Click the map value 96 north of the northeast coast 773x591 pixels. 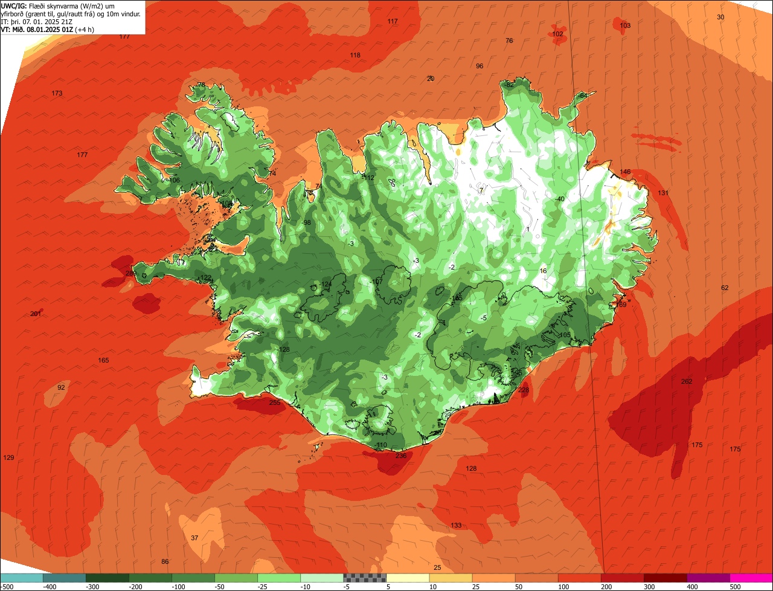coord(480,66)
